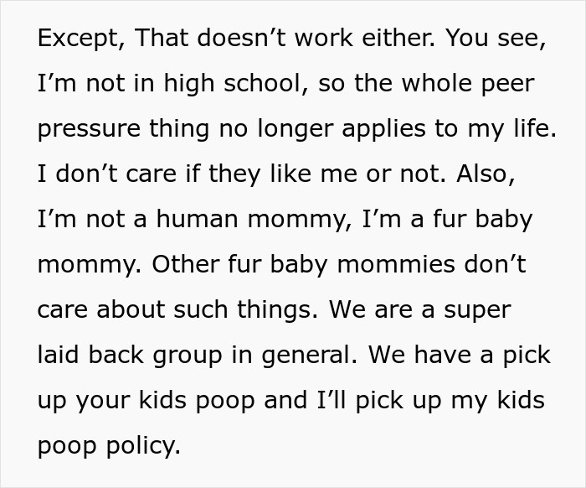This screenshot has height=488, width=586.
Task: Click the word "Also"
Action: (x=508, y=174)
